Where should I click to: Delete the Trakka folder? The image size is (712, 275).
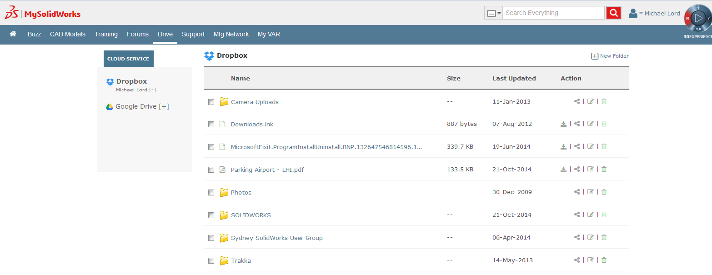click(604, 260)
